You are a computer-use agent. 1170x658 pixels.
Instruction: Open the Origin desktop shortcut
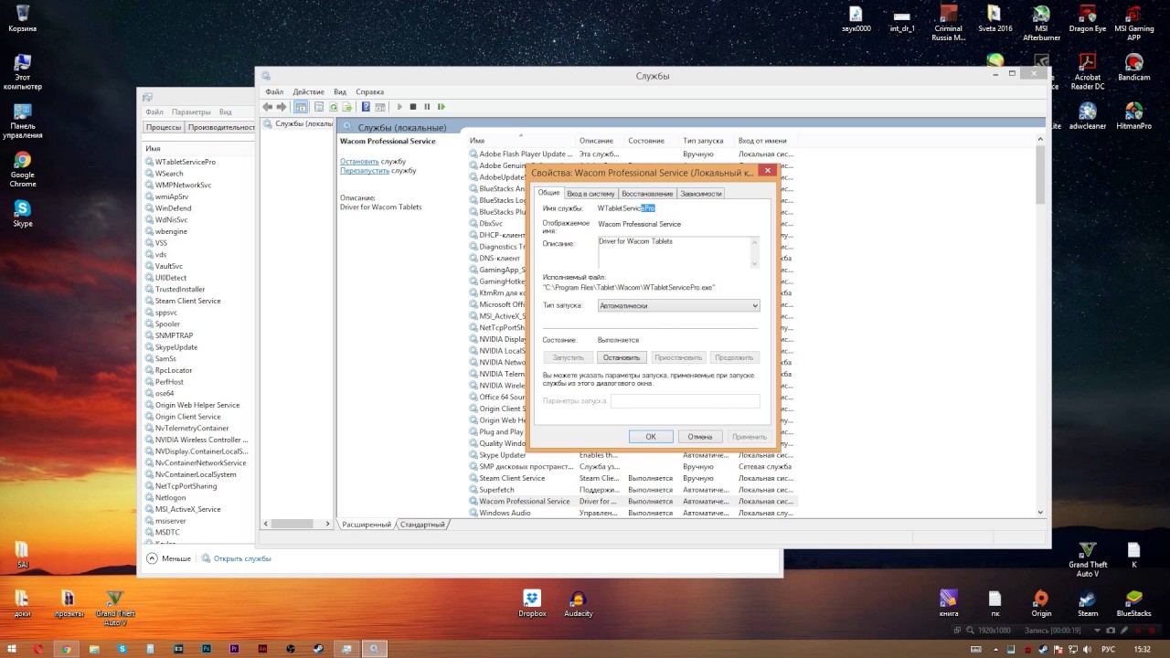coord(1041,604)
